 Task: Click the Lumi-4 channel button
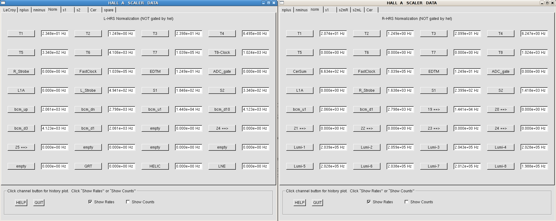[x=501, y=147]
